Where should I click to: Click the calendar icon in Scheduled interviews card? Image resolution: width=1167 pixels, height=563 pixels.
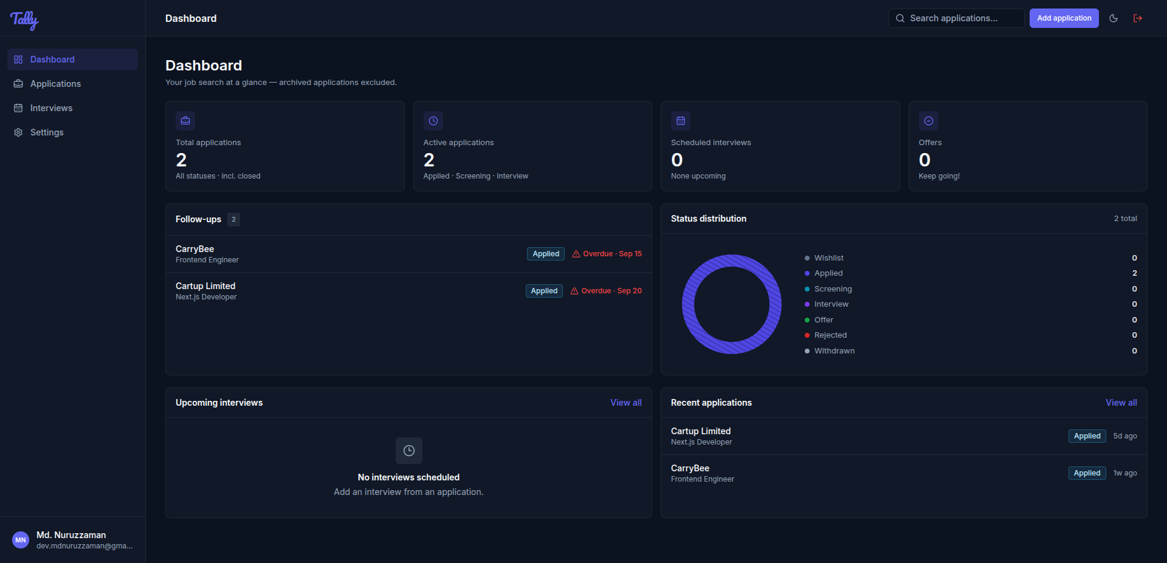click(681, 121)
